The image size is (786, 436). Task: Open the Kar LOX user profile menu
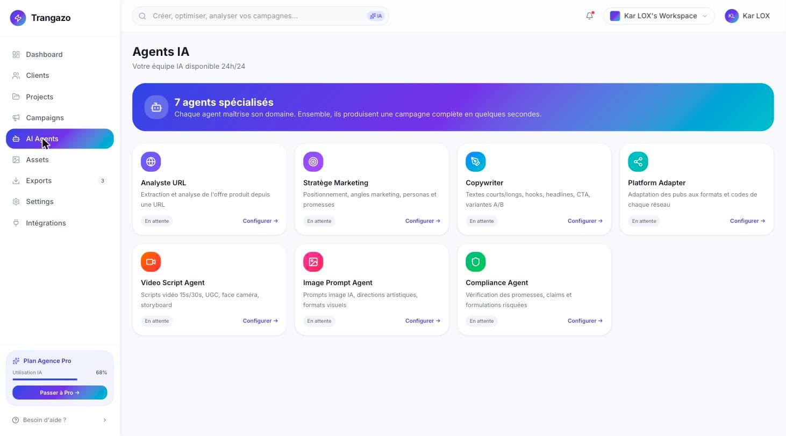click(747, 16)
